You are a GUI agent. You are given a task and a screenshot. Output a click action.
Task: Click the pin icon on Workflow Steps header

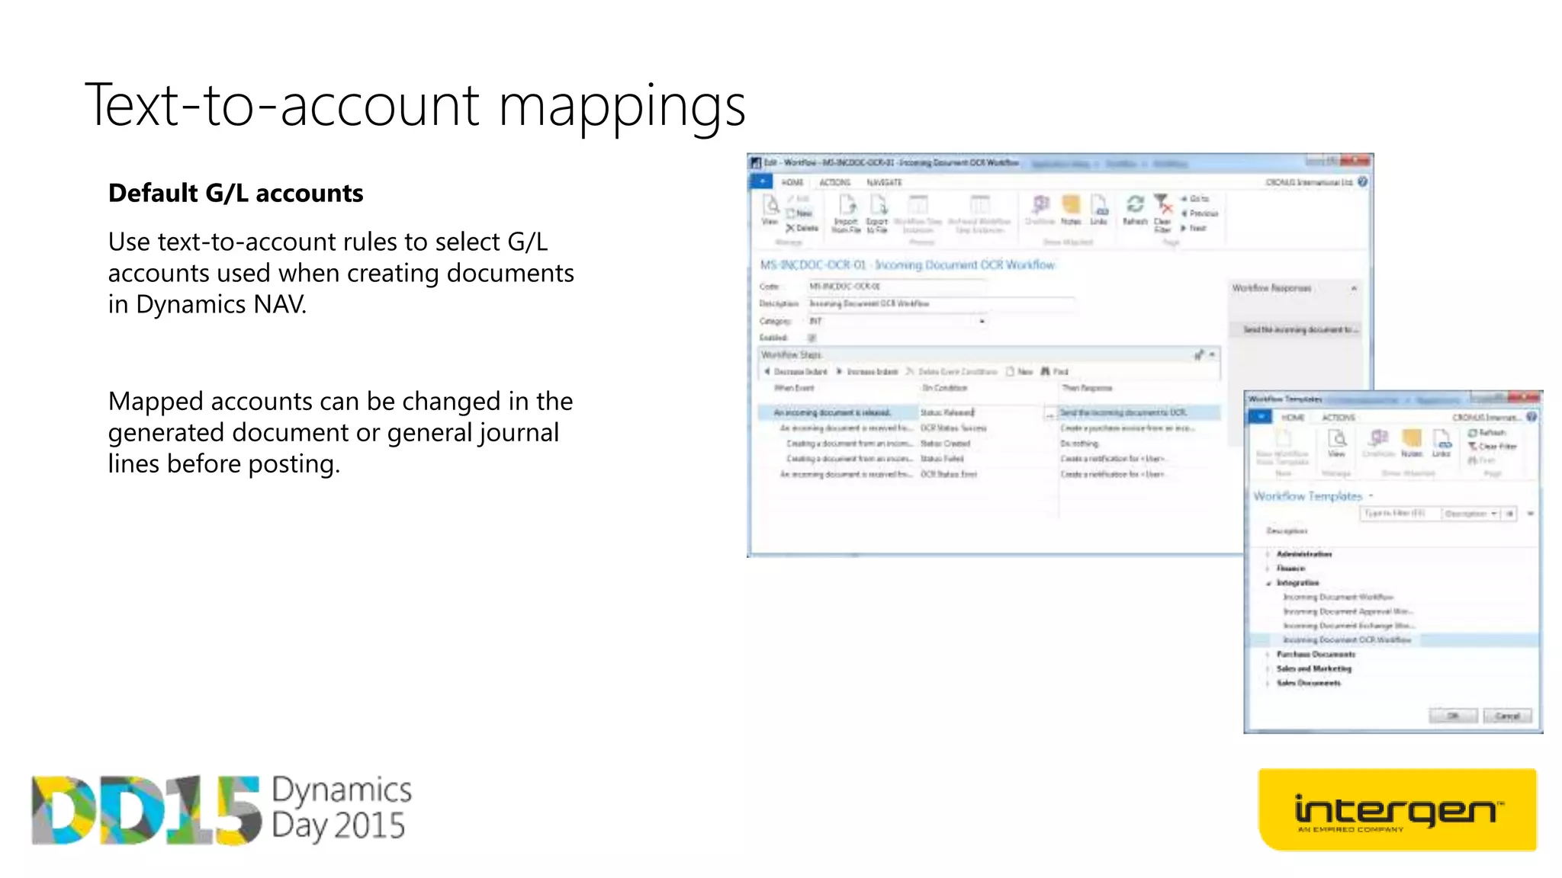[1199, 354]
